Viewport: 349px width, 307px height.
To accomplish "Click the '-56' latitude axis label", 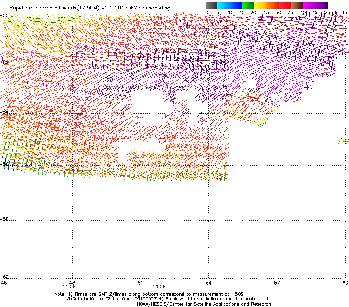I will [4, 164].
